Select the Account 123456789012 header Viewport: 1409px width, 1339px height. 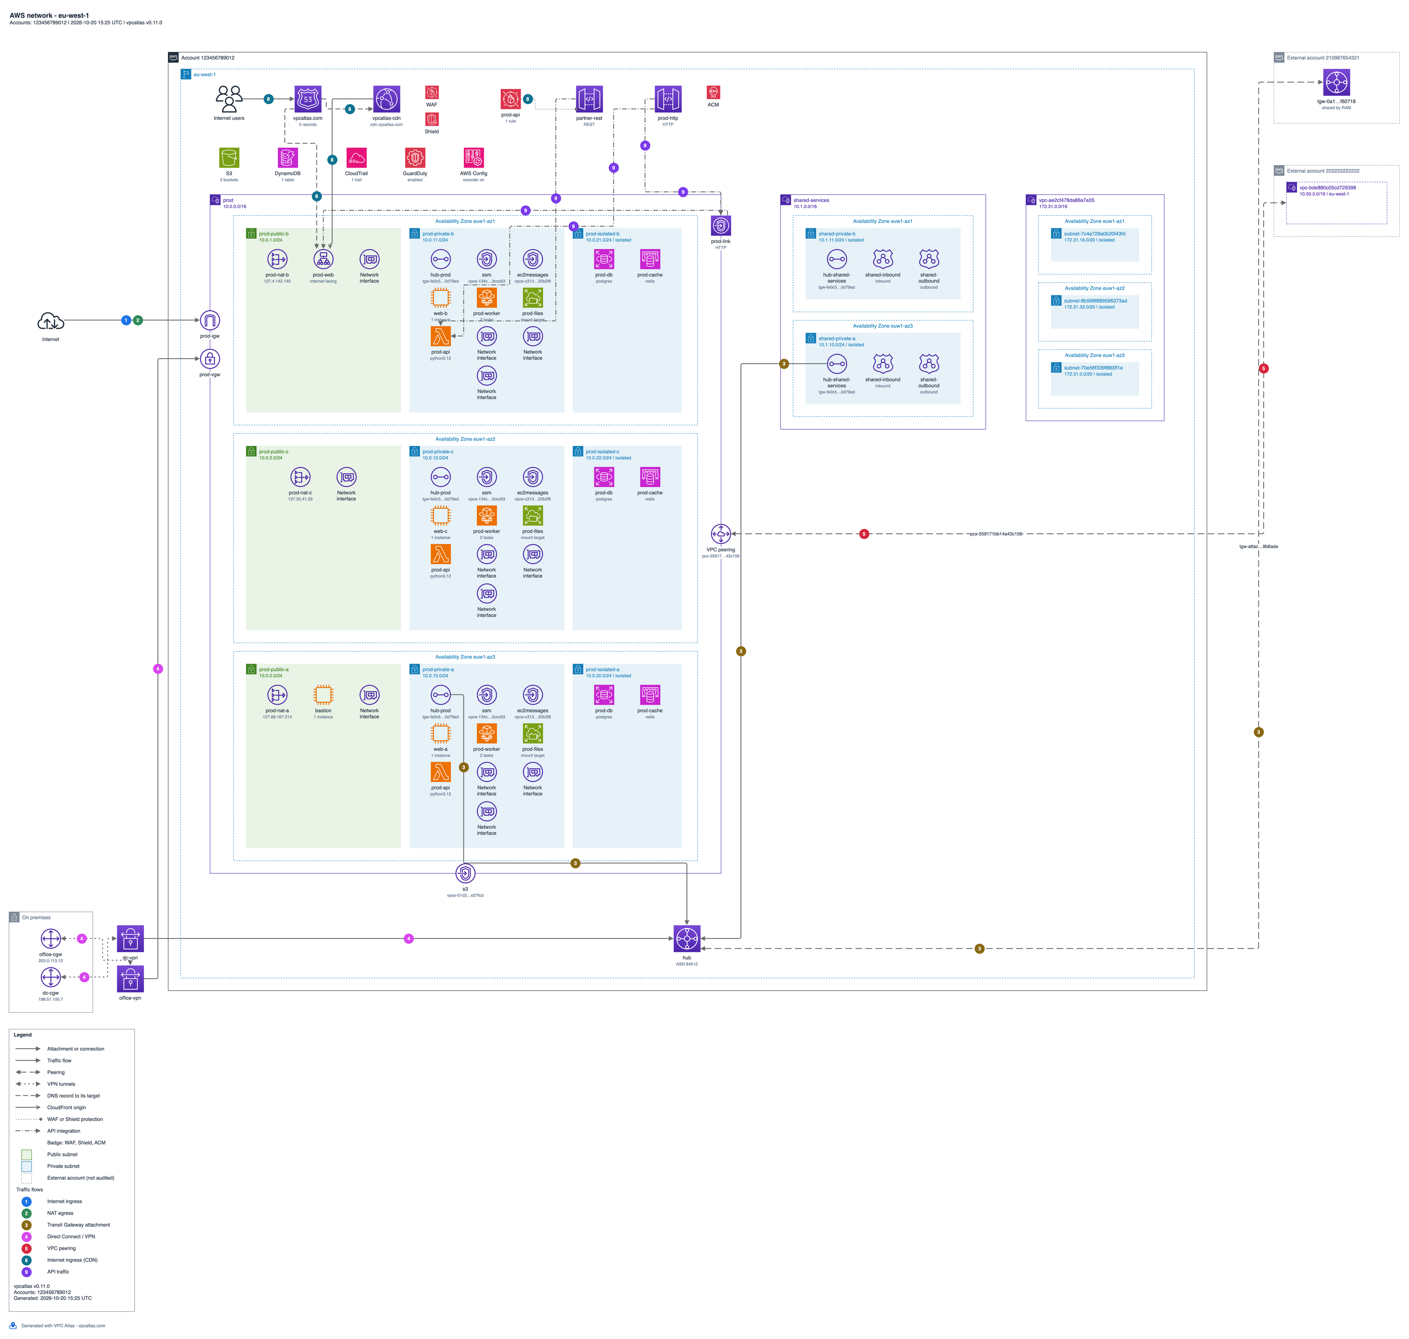(x=208, y=58)
